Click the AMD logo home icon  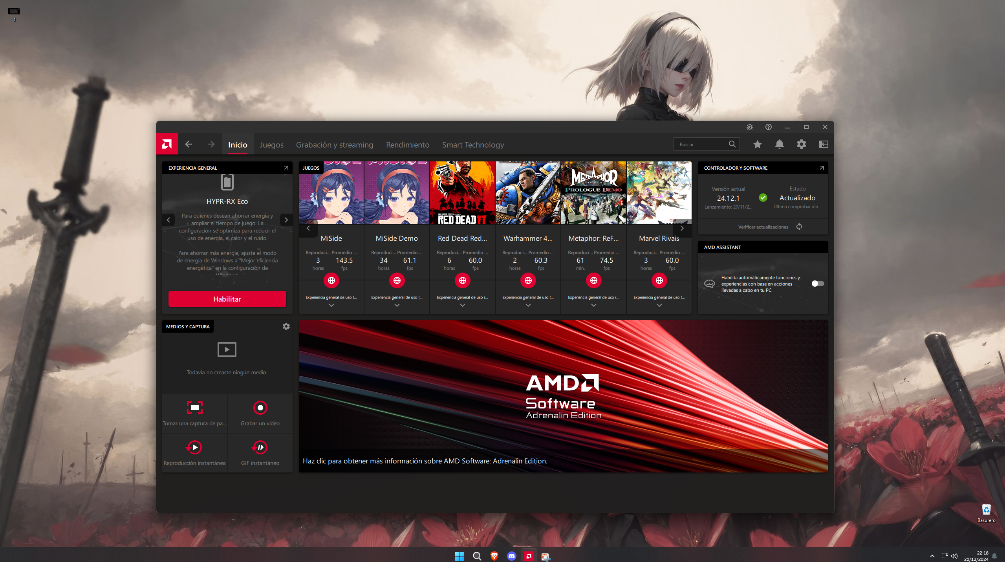(x=167, y=144)
